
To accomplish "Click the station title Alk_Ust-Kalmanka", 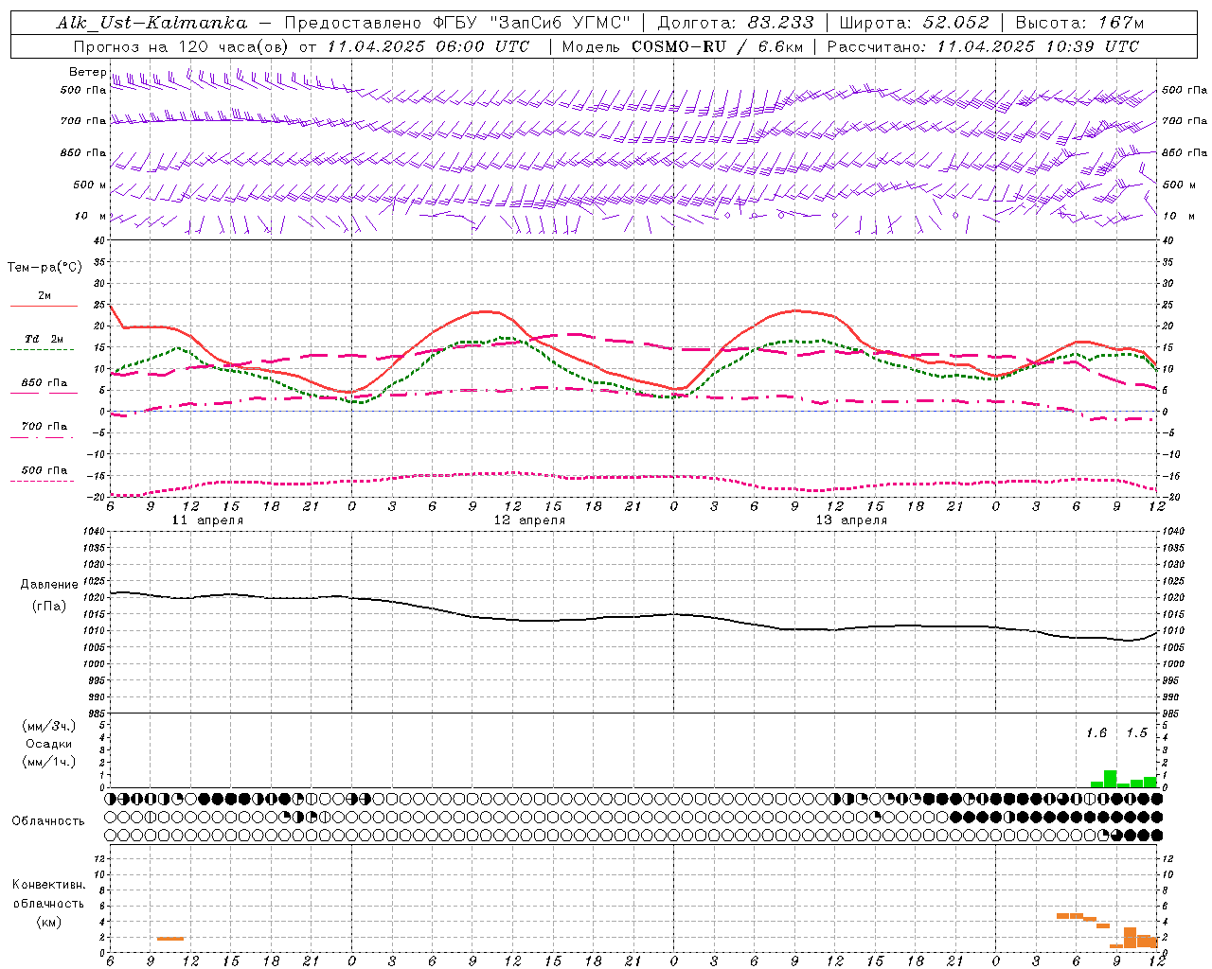I will (151, 23).
